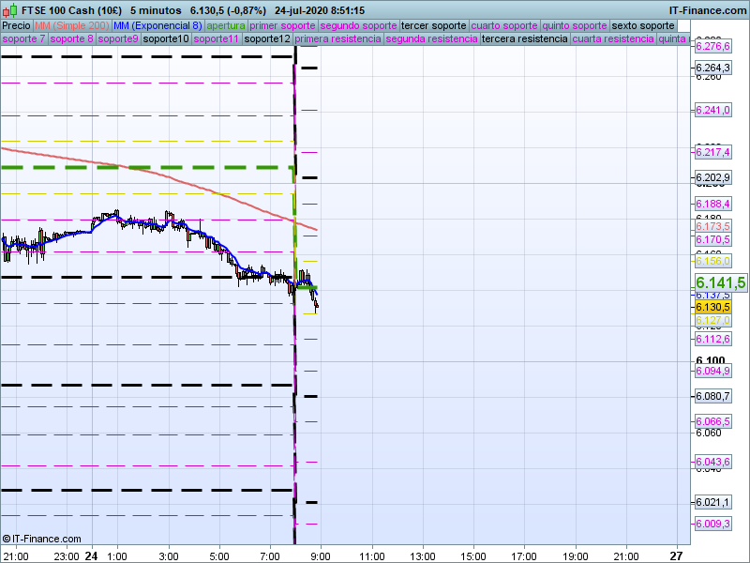
Task: Click the green 6.141,5 price tag
Action: [720, 282]
